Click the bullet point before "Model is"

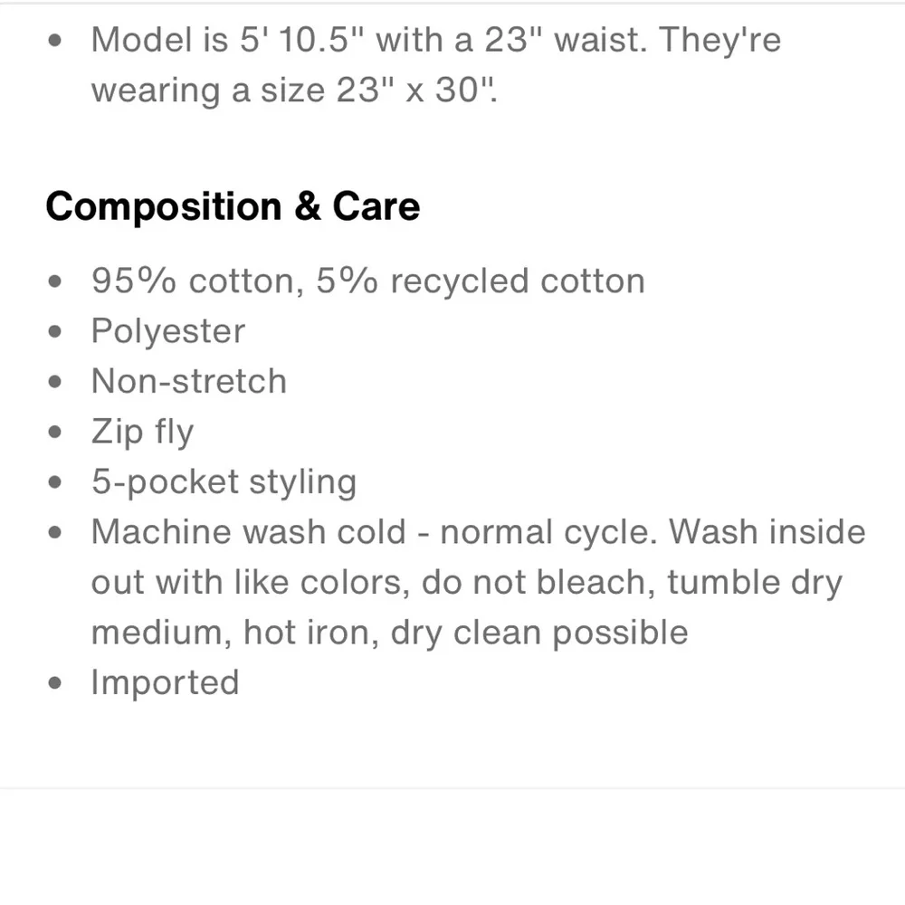pyautogui.click(x=56, y=41)
